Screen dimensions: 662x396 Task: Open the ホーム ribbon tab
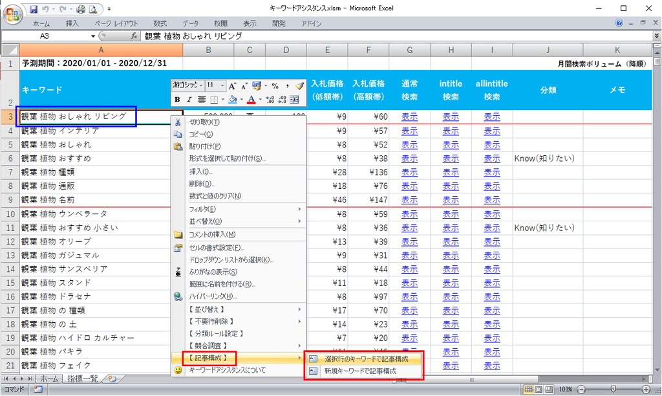tap(41, 23)
